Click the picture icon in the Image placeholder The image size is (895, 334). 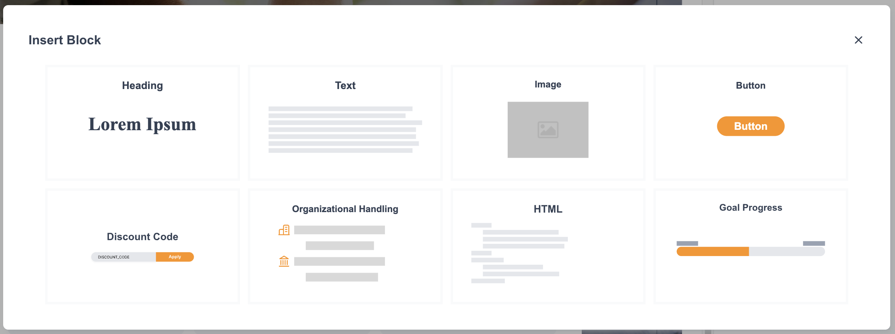tap(548, 130)
